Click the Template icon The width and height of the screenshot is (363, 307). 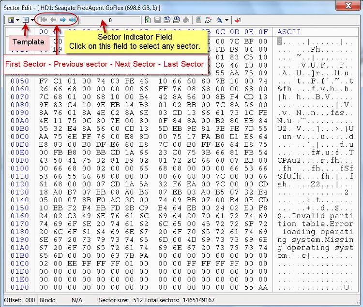point(26,20)
